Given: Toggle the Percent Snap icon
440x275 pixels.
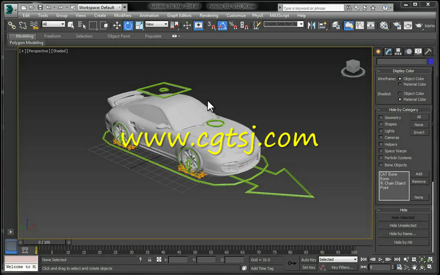Looking at the screenshot, I should [233, 25].
